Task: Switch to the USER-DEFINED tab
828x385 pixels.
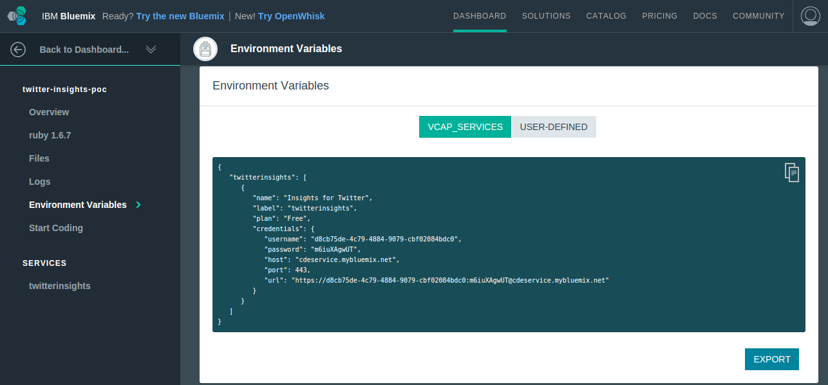Action: (554, 127)
